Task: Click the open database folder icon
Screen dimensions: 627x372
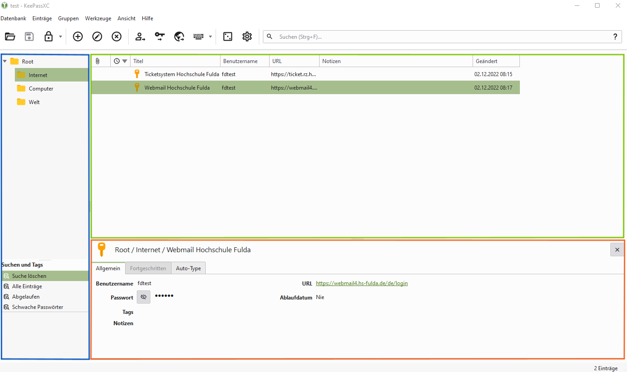Action: click(10, 37)
